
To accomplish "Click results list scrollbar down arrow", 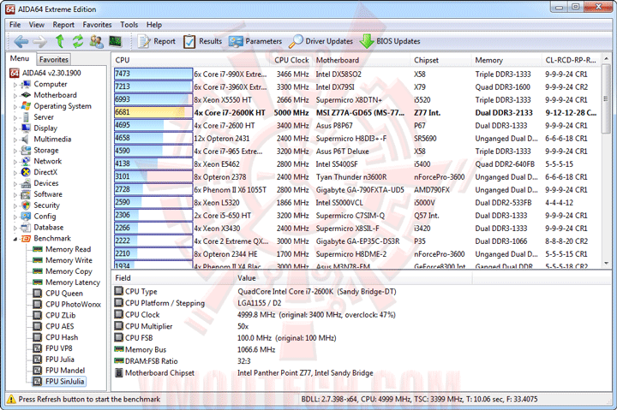I will [606, 264].
